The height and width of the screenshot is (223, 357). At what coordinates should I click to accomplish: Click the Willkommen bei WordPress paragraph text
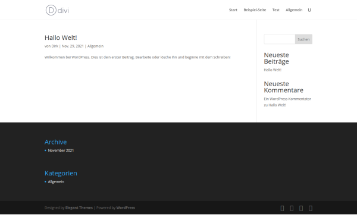click(137, 57)
